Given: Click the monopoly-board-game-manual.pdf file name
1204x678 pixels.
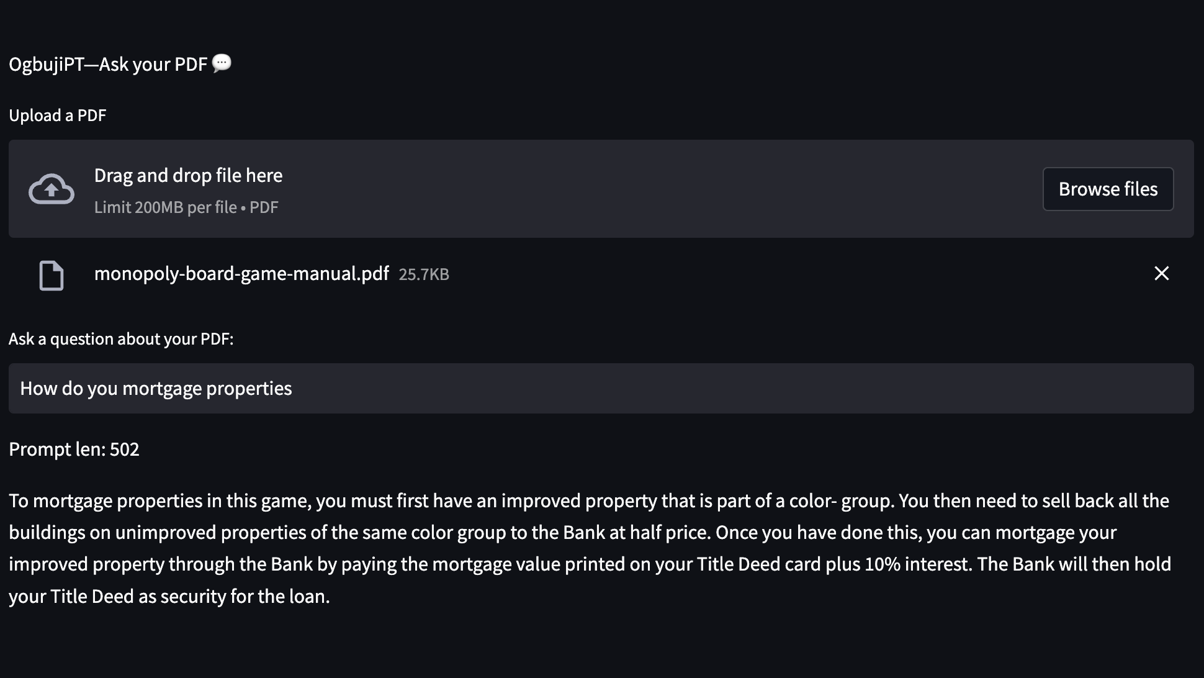Looking at the screenshot, I should click(241, 273).
